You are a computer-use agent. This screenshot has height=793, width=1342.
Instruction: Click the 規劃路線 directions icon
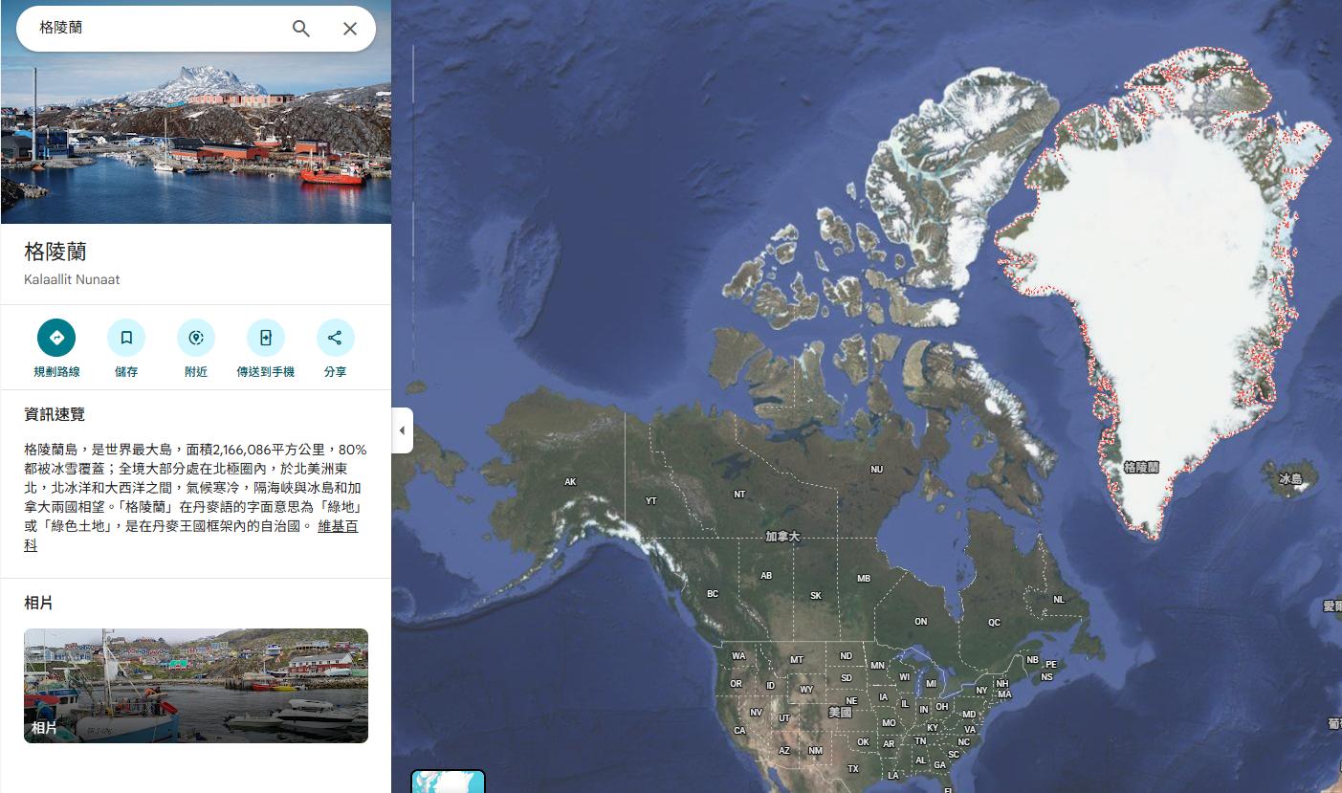(x=56, y=338)
